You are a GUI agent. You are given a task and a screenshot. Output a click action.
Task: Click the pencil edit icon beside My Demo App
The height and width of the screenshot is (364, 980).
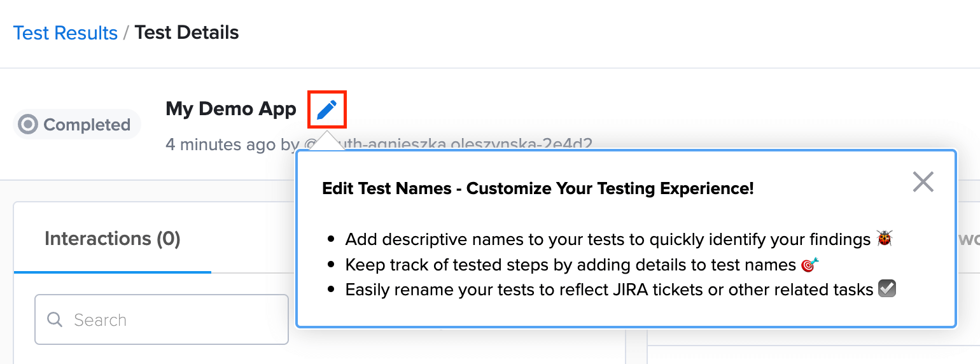click(x=326, y=109)
